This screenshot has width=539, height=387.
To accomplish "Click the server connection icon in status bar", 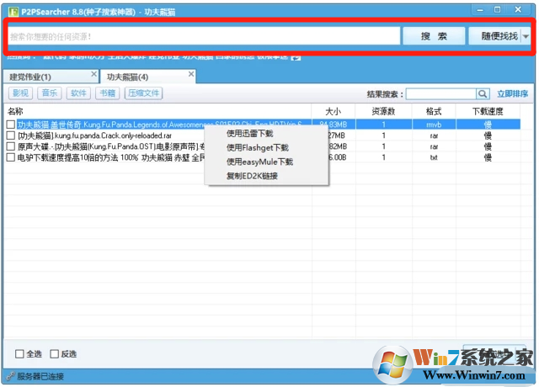I will [11, 376].
